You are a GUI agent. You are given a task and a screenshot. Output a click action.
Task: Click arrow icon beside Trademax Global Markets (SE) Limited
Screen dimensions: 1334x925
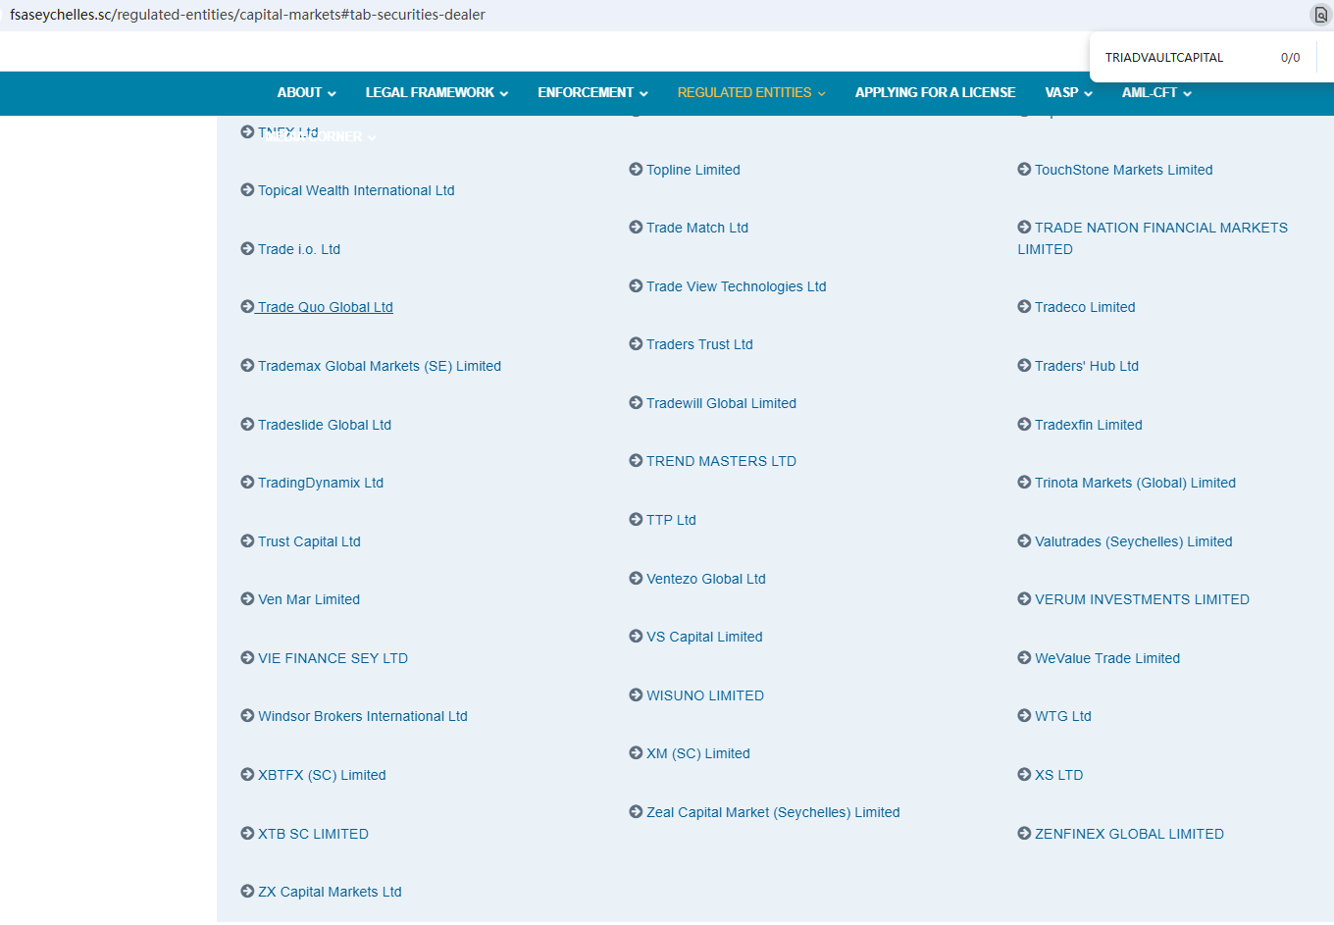point(247,366)
